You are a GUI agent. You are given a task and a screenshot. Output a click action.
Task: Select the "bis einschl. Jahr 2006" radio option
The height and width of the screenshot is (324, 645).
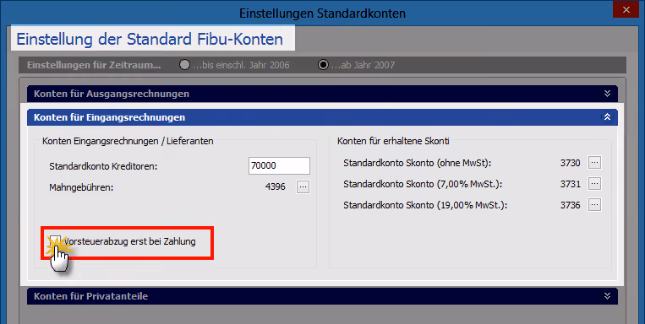(x=184, y=65)
